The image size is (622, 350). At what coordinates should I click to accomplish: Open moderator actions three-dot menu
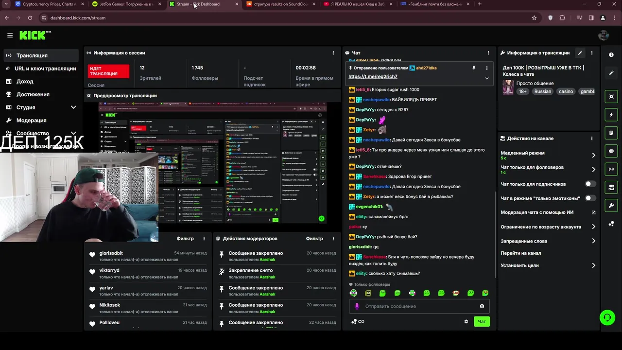click(333, 239)
